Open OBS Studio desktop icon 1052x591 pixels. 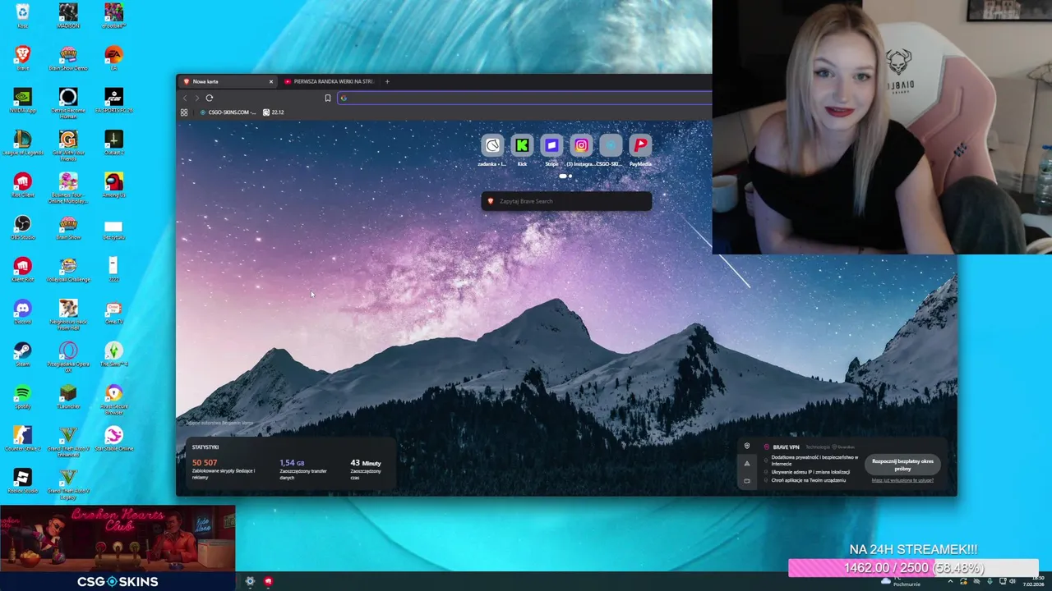[22, 227]
